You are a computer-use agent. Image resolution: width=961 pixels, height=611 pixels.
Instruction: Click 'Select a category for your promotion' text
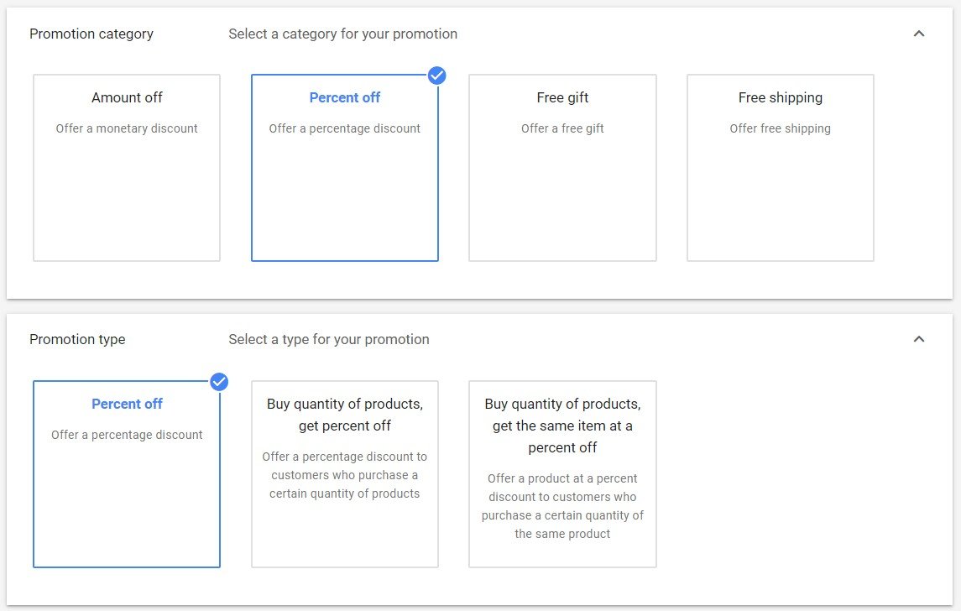(342, 34)
